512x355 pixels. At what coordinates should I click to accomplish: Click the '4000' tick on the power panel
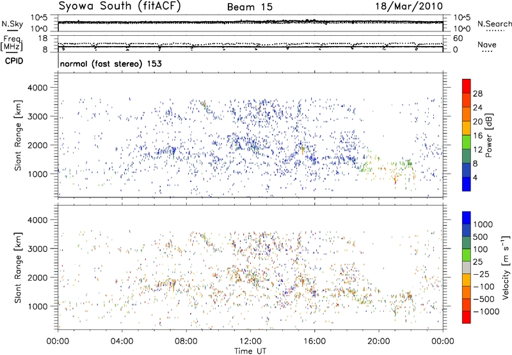(38, 88)
